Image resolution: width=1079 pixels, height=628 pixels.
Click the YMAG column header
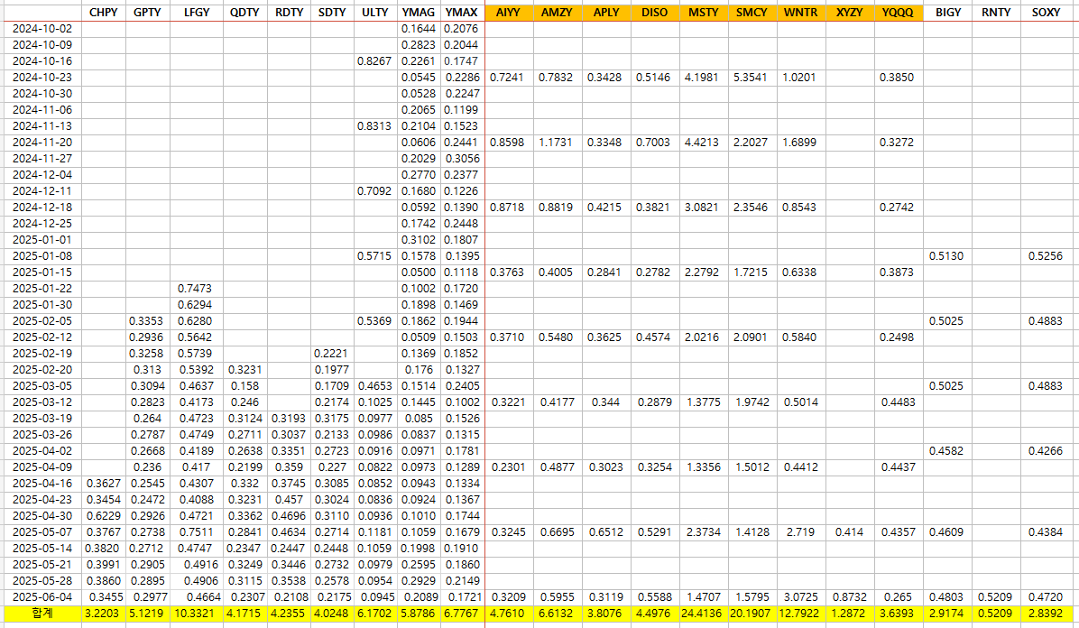point(419,13)
